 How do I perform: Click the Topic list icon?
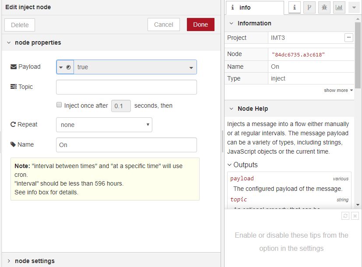tap(14, 87)
